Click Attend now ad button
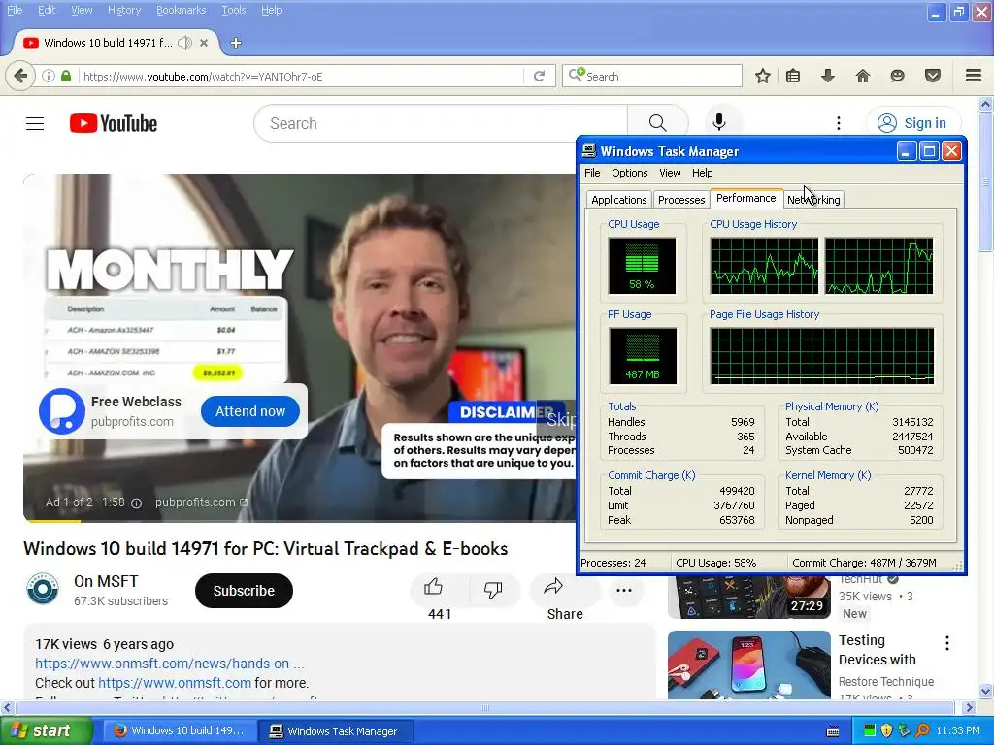This screenshot has width=994, height=745. [250, 411]
